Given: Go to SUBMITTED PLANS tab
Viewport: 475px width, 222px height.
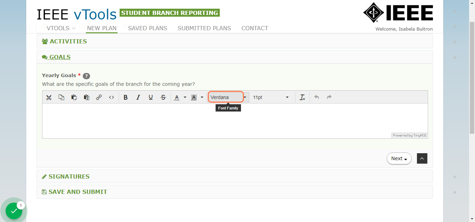Looking at the screenshot, I should 204,28.
